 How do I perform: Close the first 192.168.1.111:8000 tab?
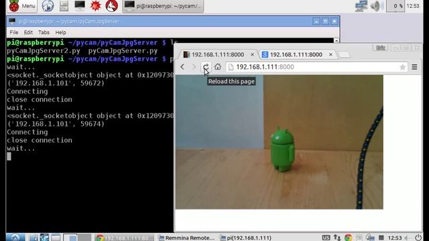[252, 55]
